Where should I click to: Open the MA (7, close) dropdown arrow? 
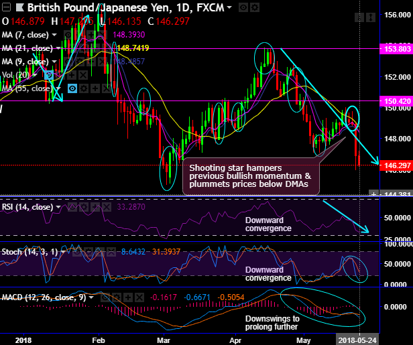click(x=54, y=35)
